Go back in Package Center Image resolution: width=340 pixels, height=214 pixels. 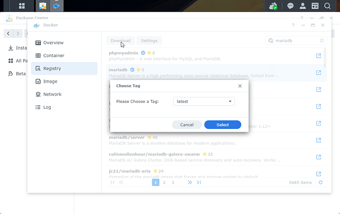click(8, 33)
